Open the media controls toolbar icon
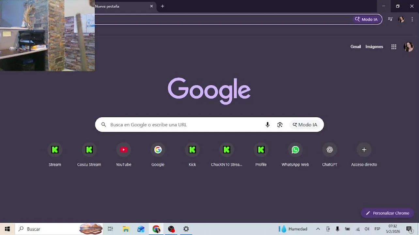This screenshot has width=419, height=235. [390, 19]
